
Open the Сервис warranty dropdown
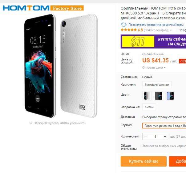coord(164,126)
